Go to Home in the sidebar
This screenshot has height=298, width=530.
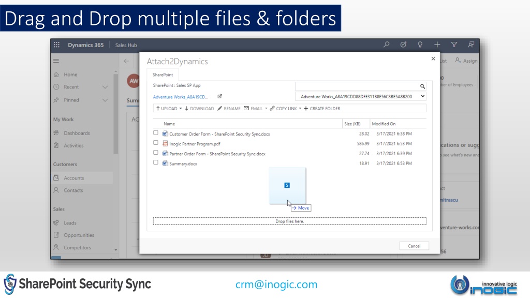pyautogui.click(x=70, y=74)
